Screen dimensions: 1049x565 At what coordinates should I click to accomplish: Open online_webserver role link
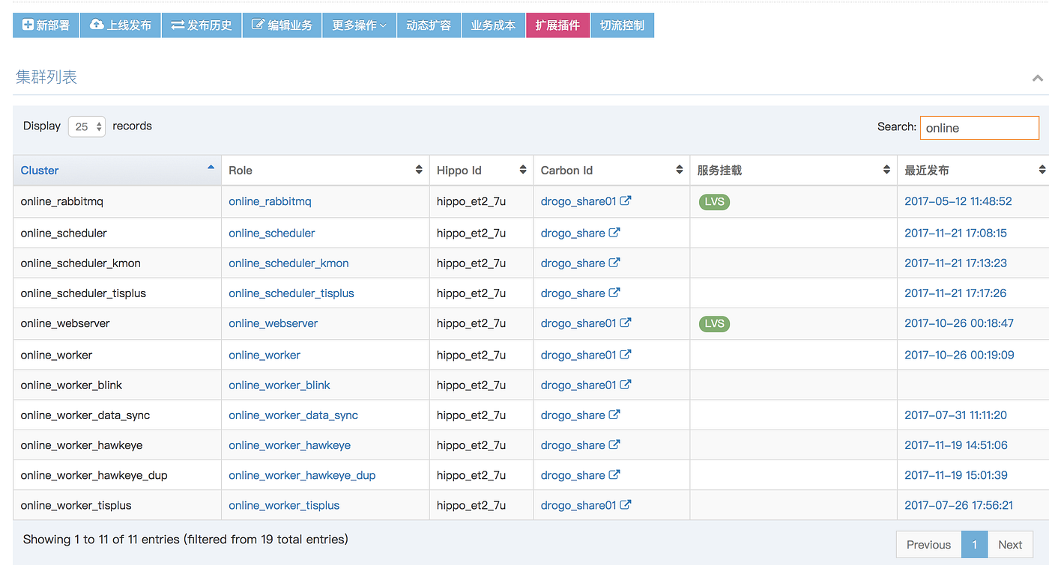pyautogui.click(x=273, y=323)
